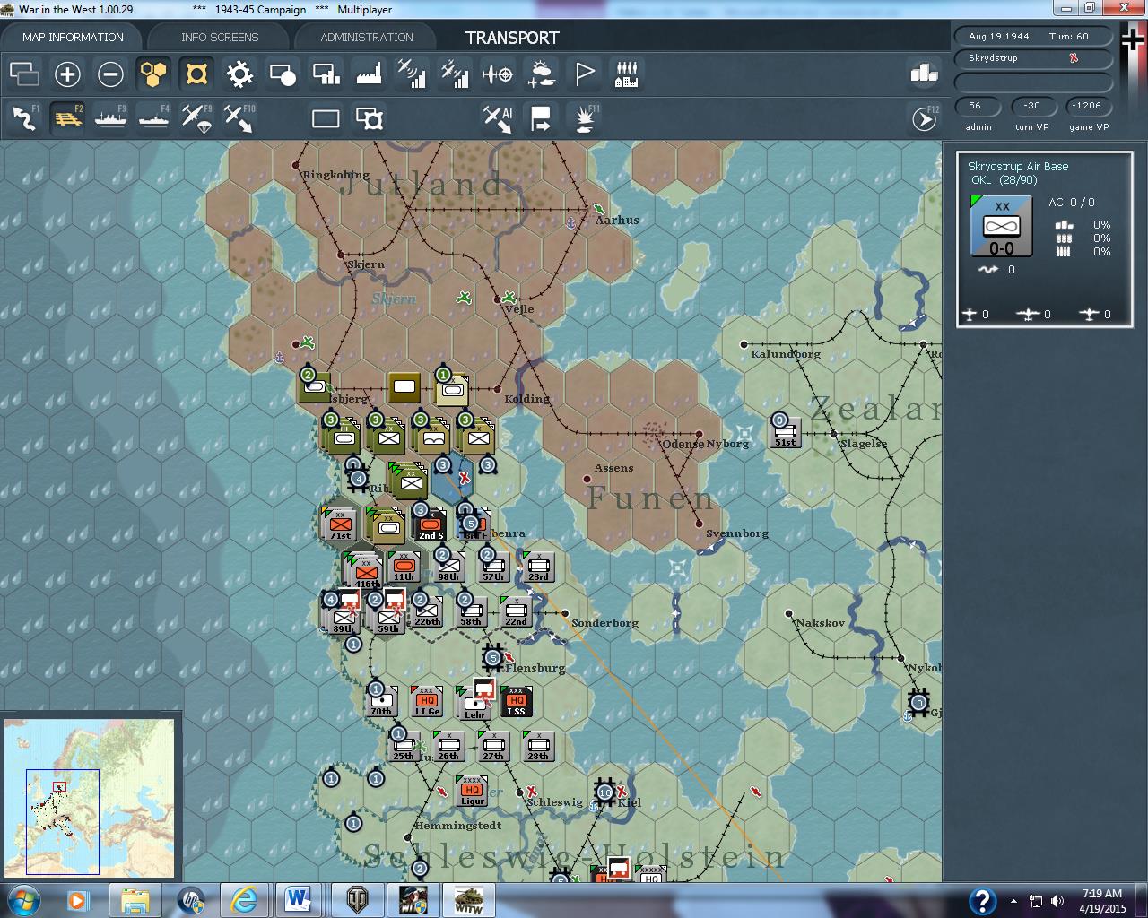This screenshot has width=1148, height=918.
Task: Open the ADMINISTRATION tab
Action: click(367, 38)
